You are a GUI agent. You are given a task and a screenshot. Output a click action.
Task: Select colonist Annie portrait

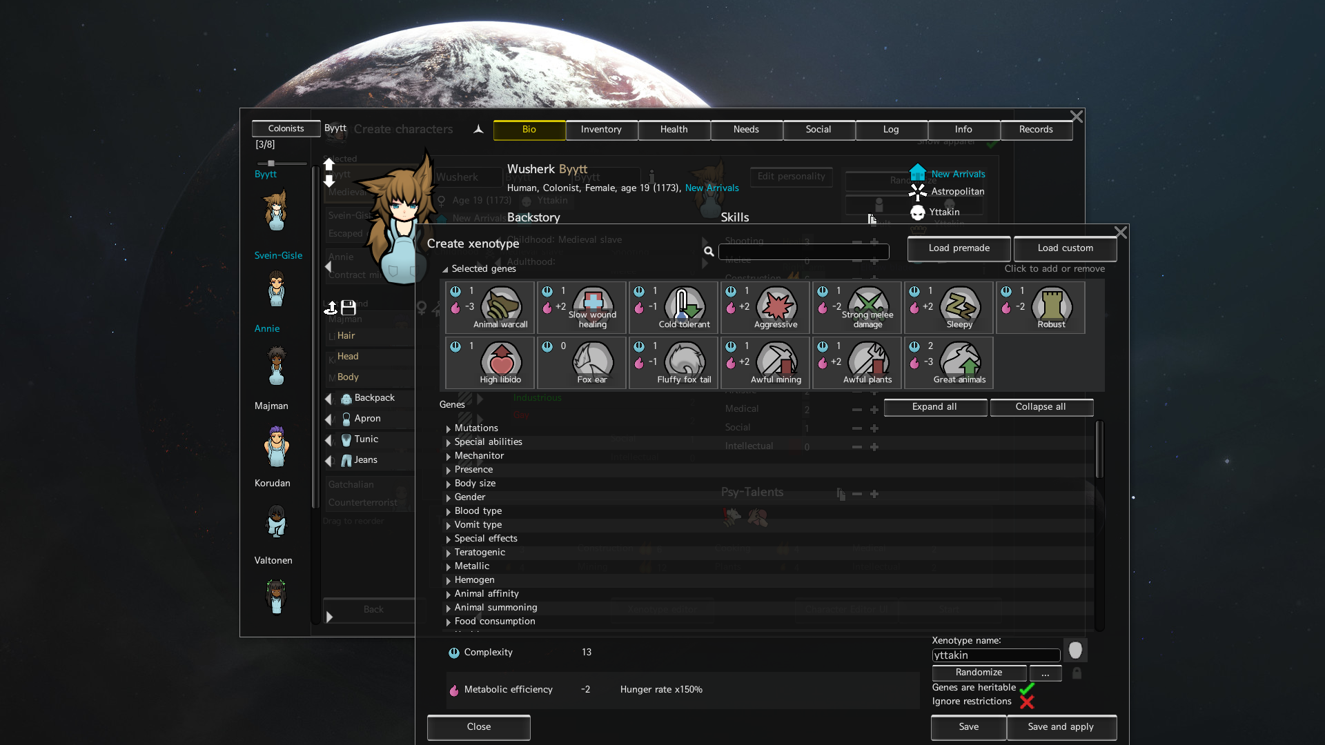tap(277, 366)
